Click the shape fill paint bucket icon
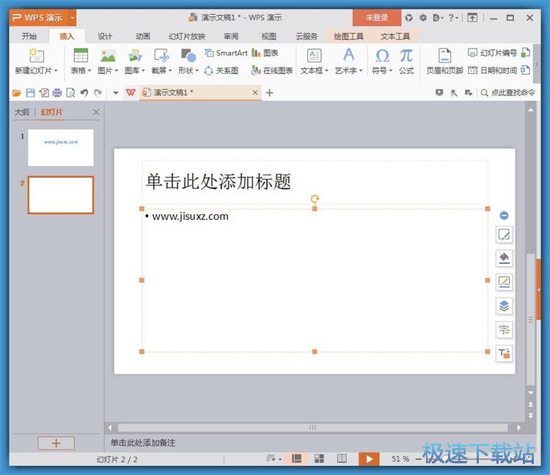This screenshot has width=550, height=475. click(504, 258)
